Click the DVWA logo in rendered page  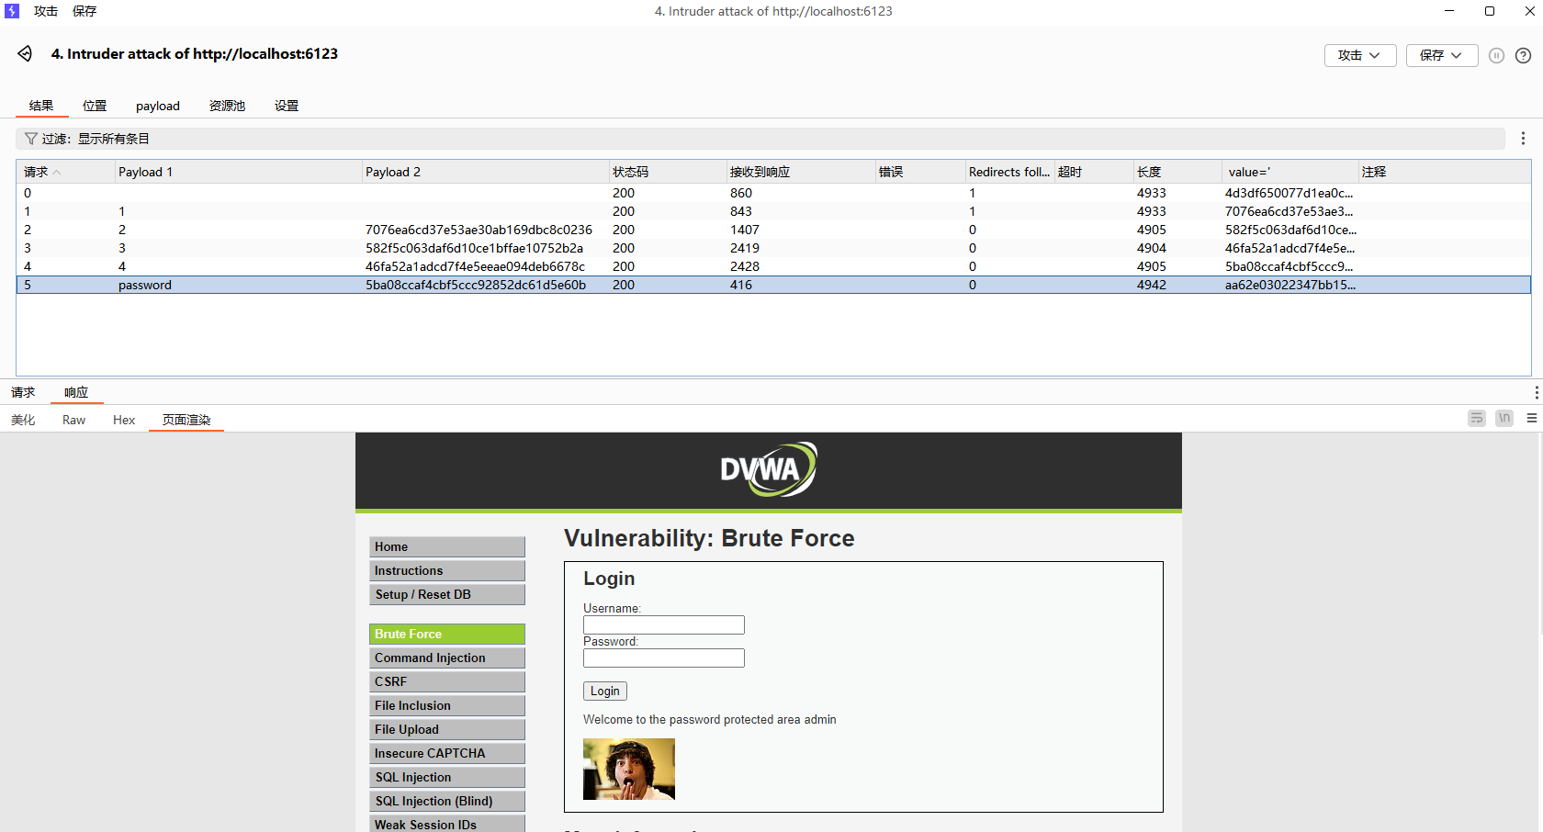(769, 469)
